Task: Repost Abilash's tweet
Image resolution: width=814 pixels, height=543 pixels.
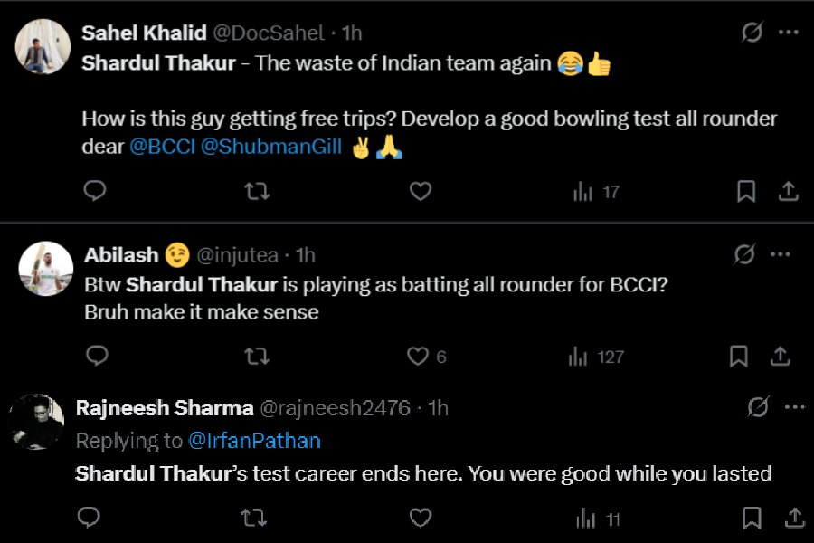Action: click(257, 357)
